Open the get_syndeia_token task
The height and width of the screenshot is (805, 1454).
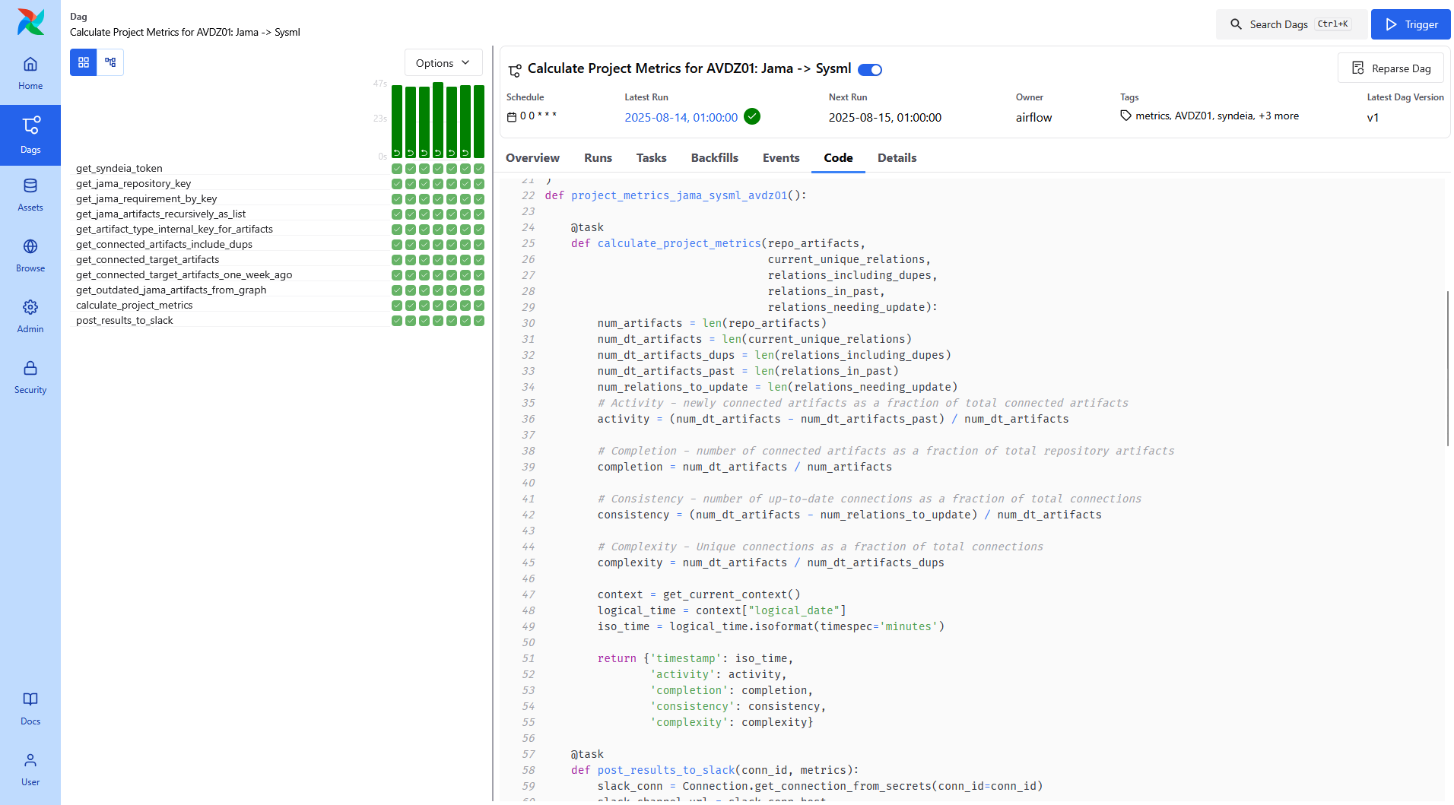pos(119,169)
